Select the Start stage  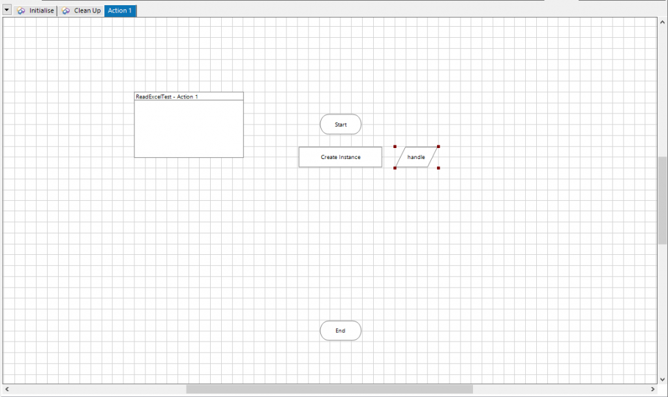pyautogui.click(x=341, y=125)
